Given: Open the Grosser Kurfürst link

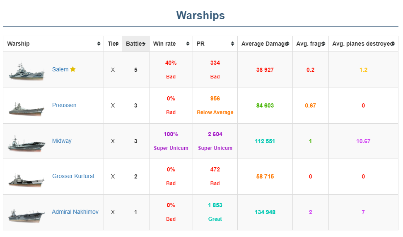Looking at the screenshot, I should coord(73,176).
